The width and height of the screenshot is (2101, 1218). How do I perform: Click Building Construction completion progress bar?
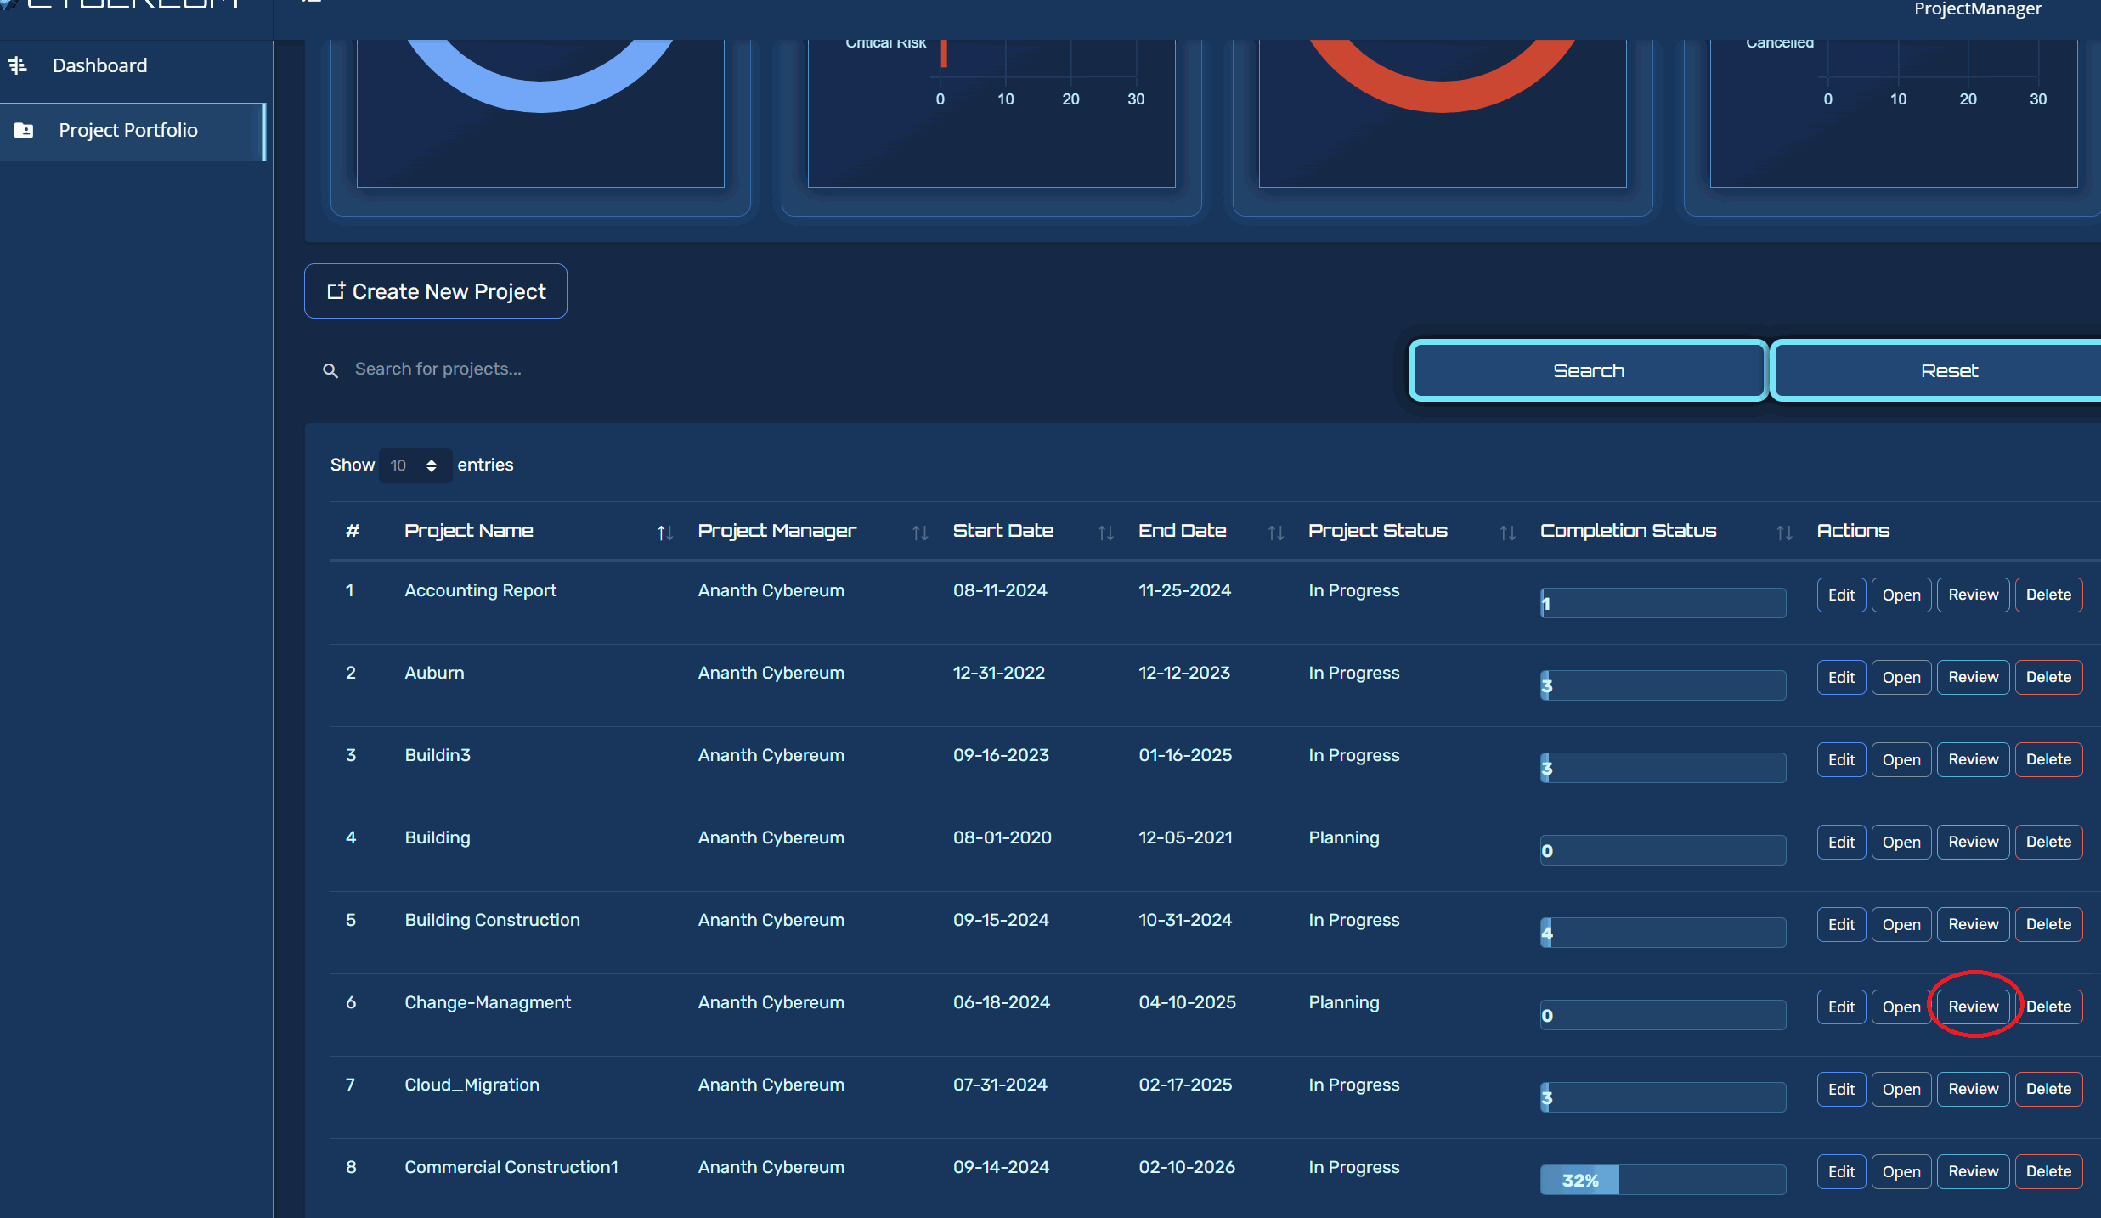(x=1663, y=933)
